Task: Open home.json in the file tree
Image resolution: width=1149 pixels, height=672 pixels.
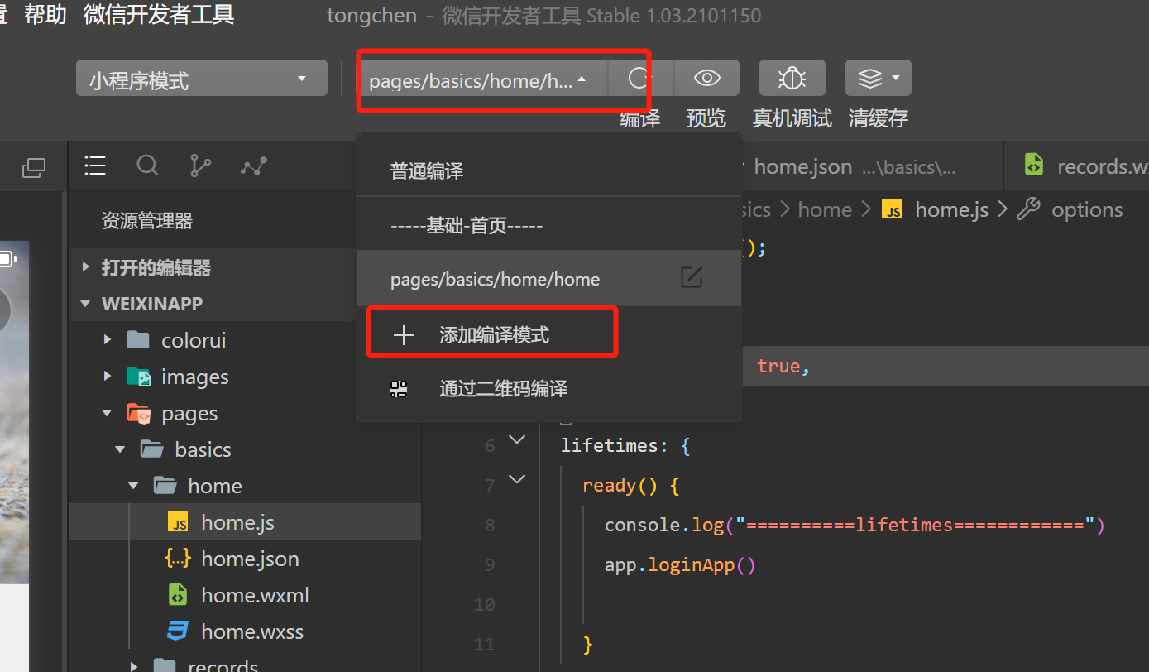Action: pos(245,559)
